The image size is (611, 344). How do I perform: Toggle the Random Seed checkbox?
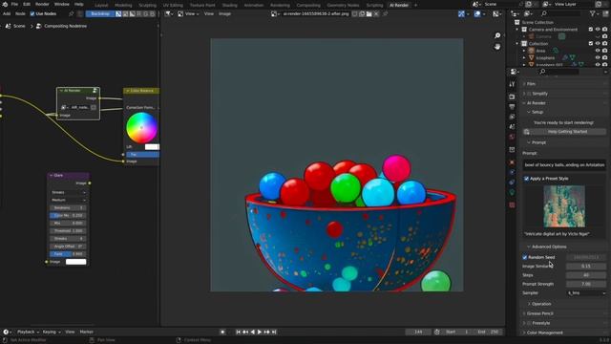coord(525,257)
